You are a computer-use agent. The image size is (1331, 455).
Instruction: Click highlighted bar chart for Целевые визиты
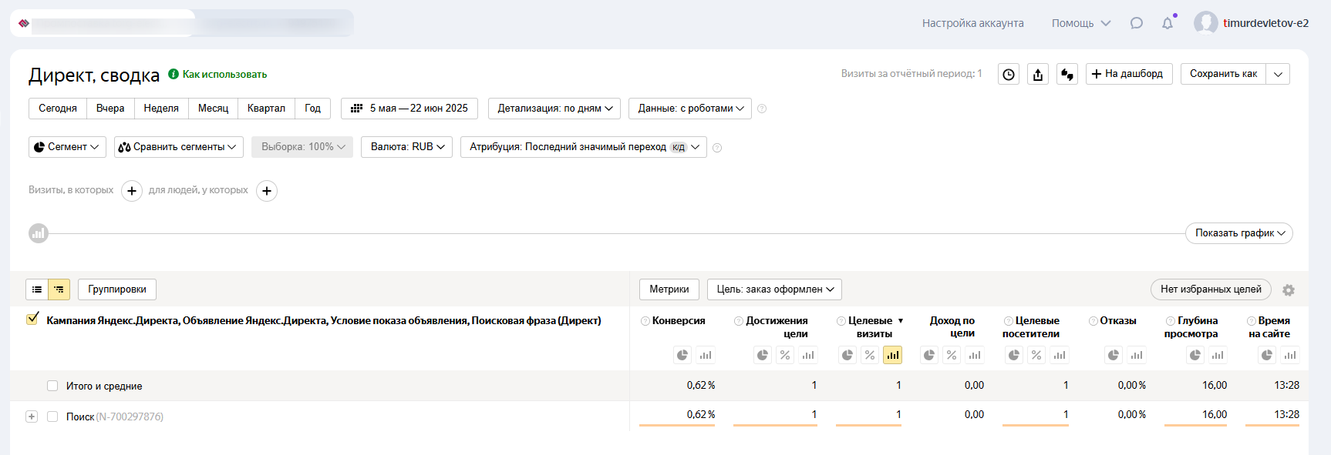pos(893,355)
